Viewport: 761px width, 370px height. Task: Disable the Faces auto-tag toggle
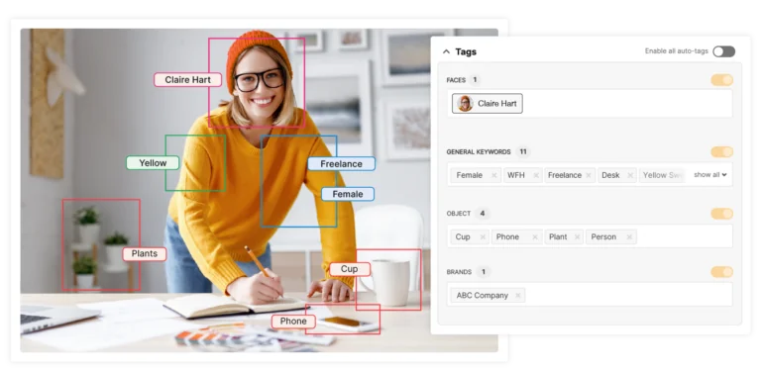point(721,80)
